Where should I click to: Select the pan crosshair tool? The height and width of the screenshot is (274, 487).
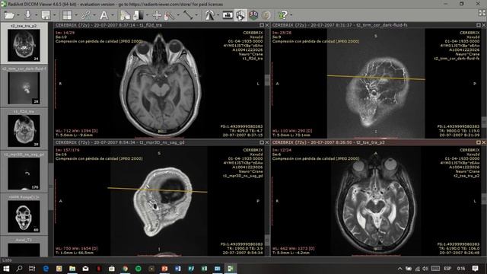pos(157,15)
